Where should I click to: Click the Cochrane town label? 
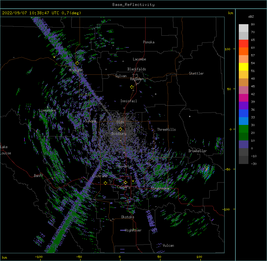coord(100,176)
